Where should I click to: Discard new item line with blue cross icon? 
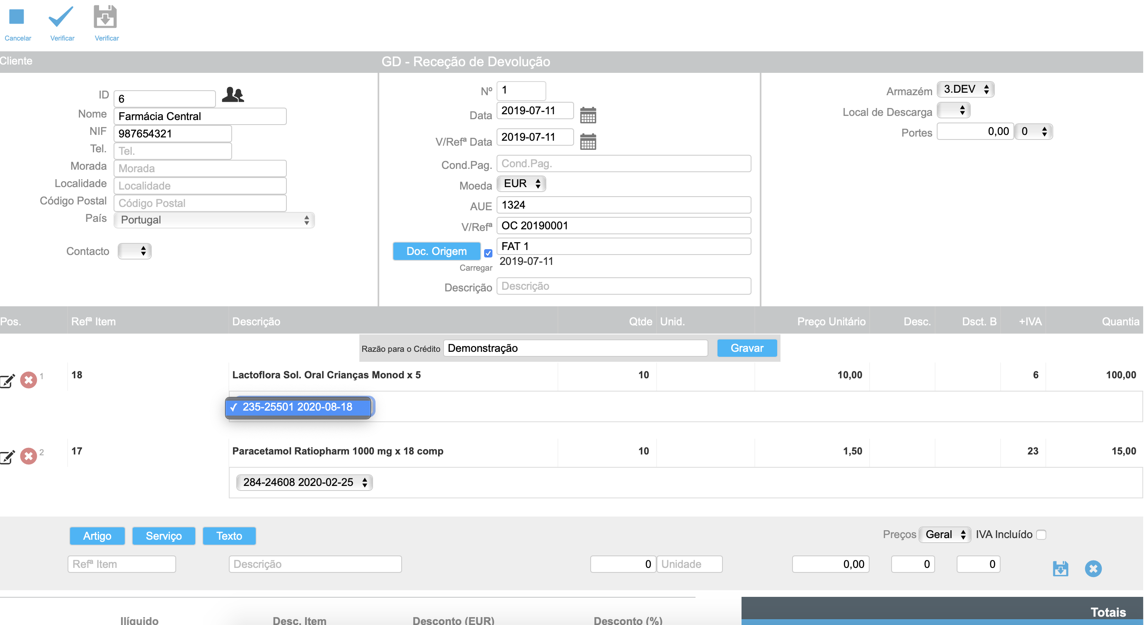click(x=1093, y=568)
